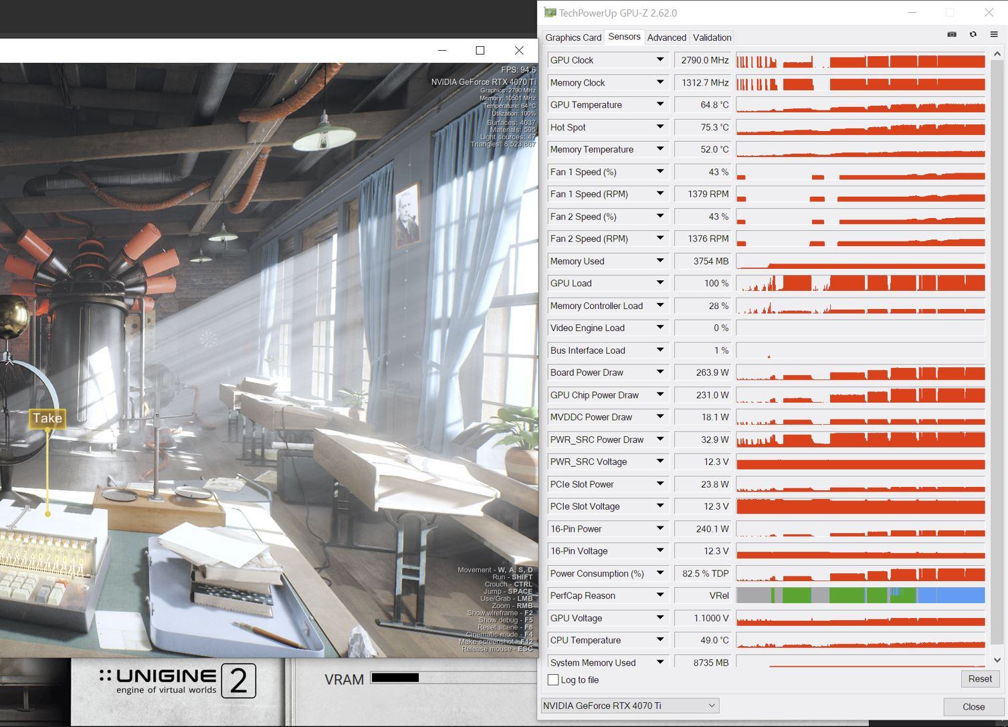Screen dimensions: 1008x727
Task: Go to the Validation tab
Action: [712, 37]
